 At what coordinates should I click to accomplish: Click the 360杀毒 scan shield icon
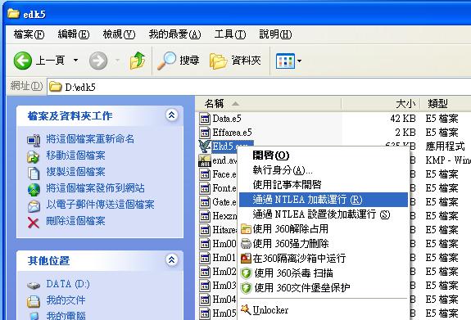pyautogui.click(x=246, y=273)
